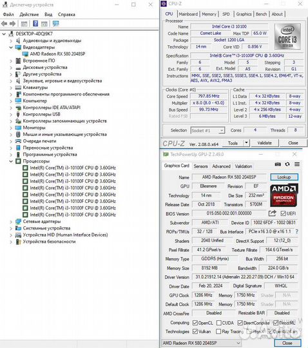Click the Клавиатуры keyboard icon
This screenshot has width=308, height=348.
(x=18, y=88)
